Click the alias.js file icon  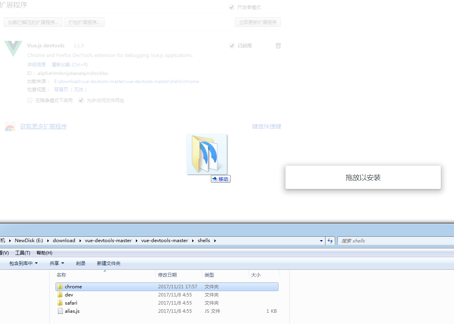60,311
